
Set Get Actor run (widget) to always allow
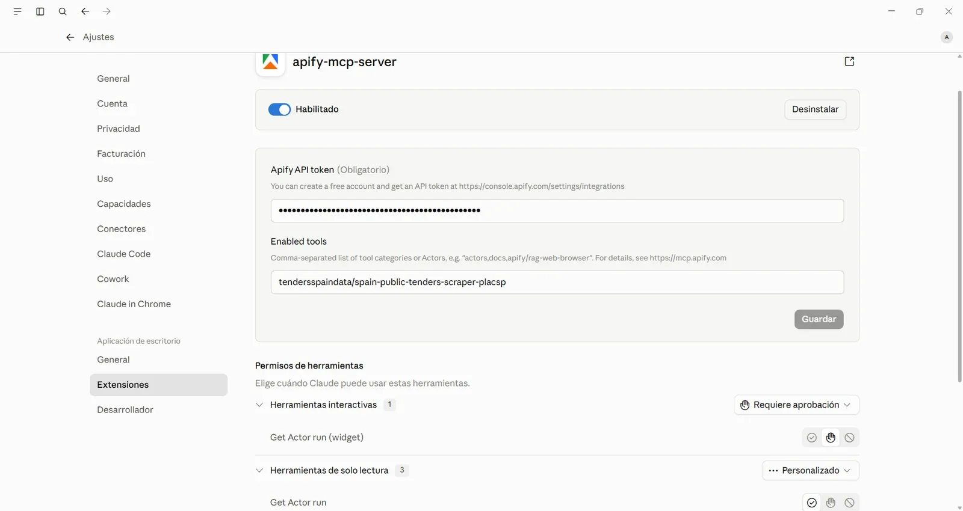812,438
